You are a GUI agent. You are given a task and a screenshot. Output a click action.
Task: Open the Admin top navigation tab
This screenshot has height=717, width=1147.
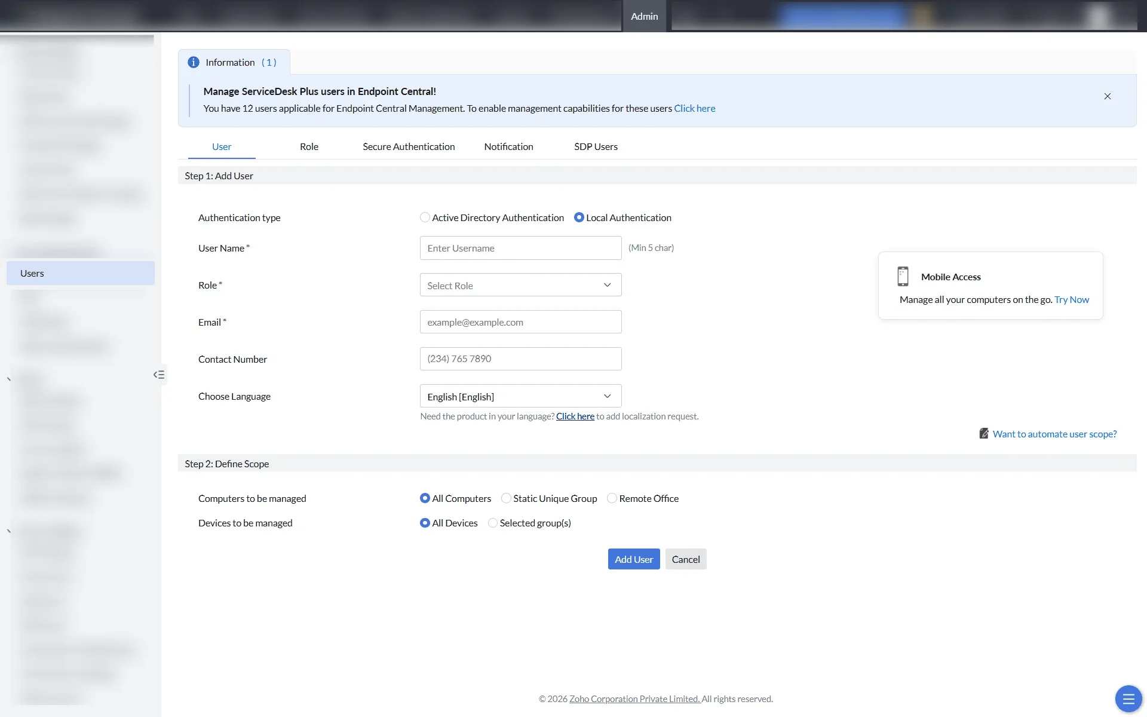pos(644,16)
